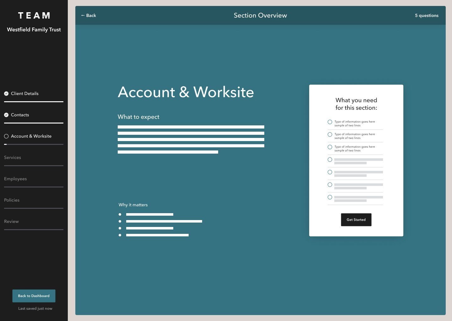This screenshot has width=452, height=321.
Task: Click the Client Details completed checkmark icon
Action: click(x=6, y=93)
